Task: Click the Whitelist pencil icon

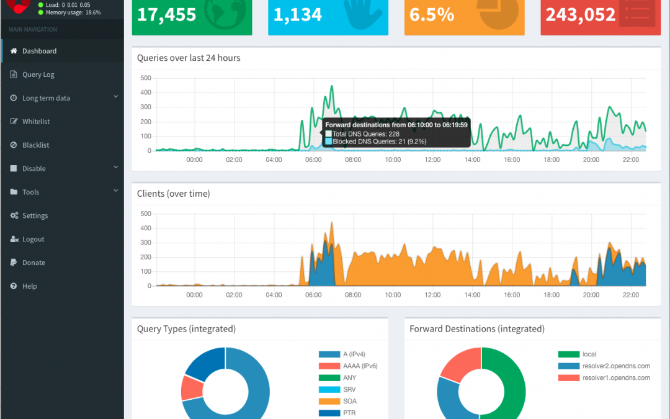Action: point(14,122)
